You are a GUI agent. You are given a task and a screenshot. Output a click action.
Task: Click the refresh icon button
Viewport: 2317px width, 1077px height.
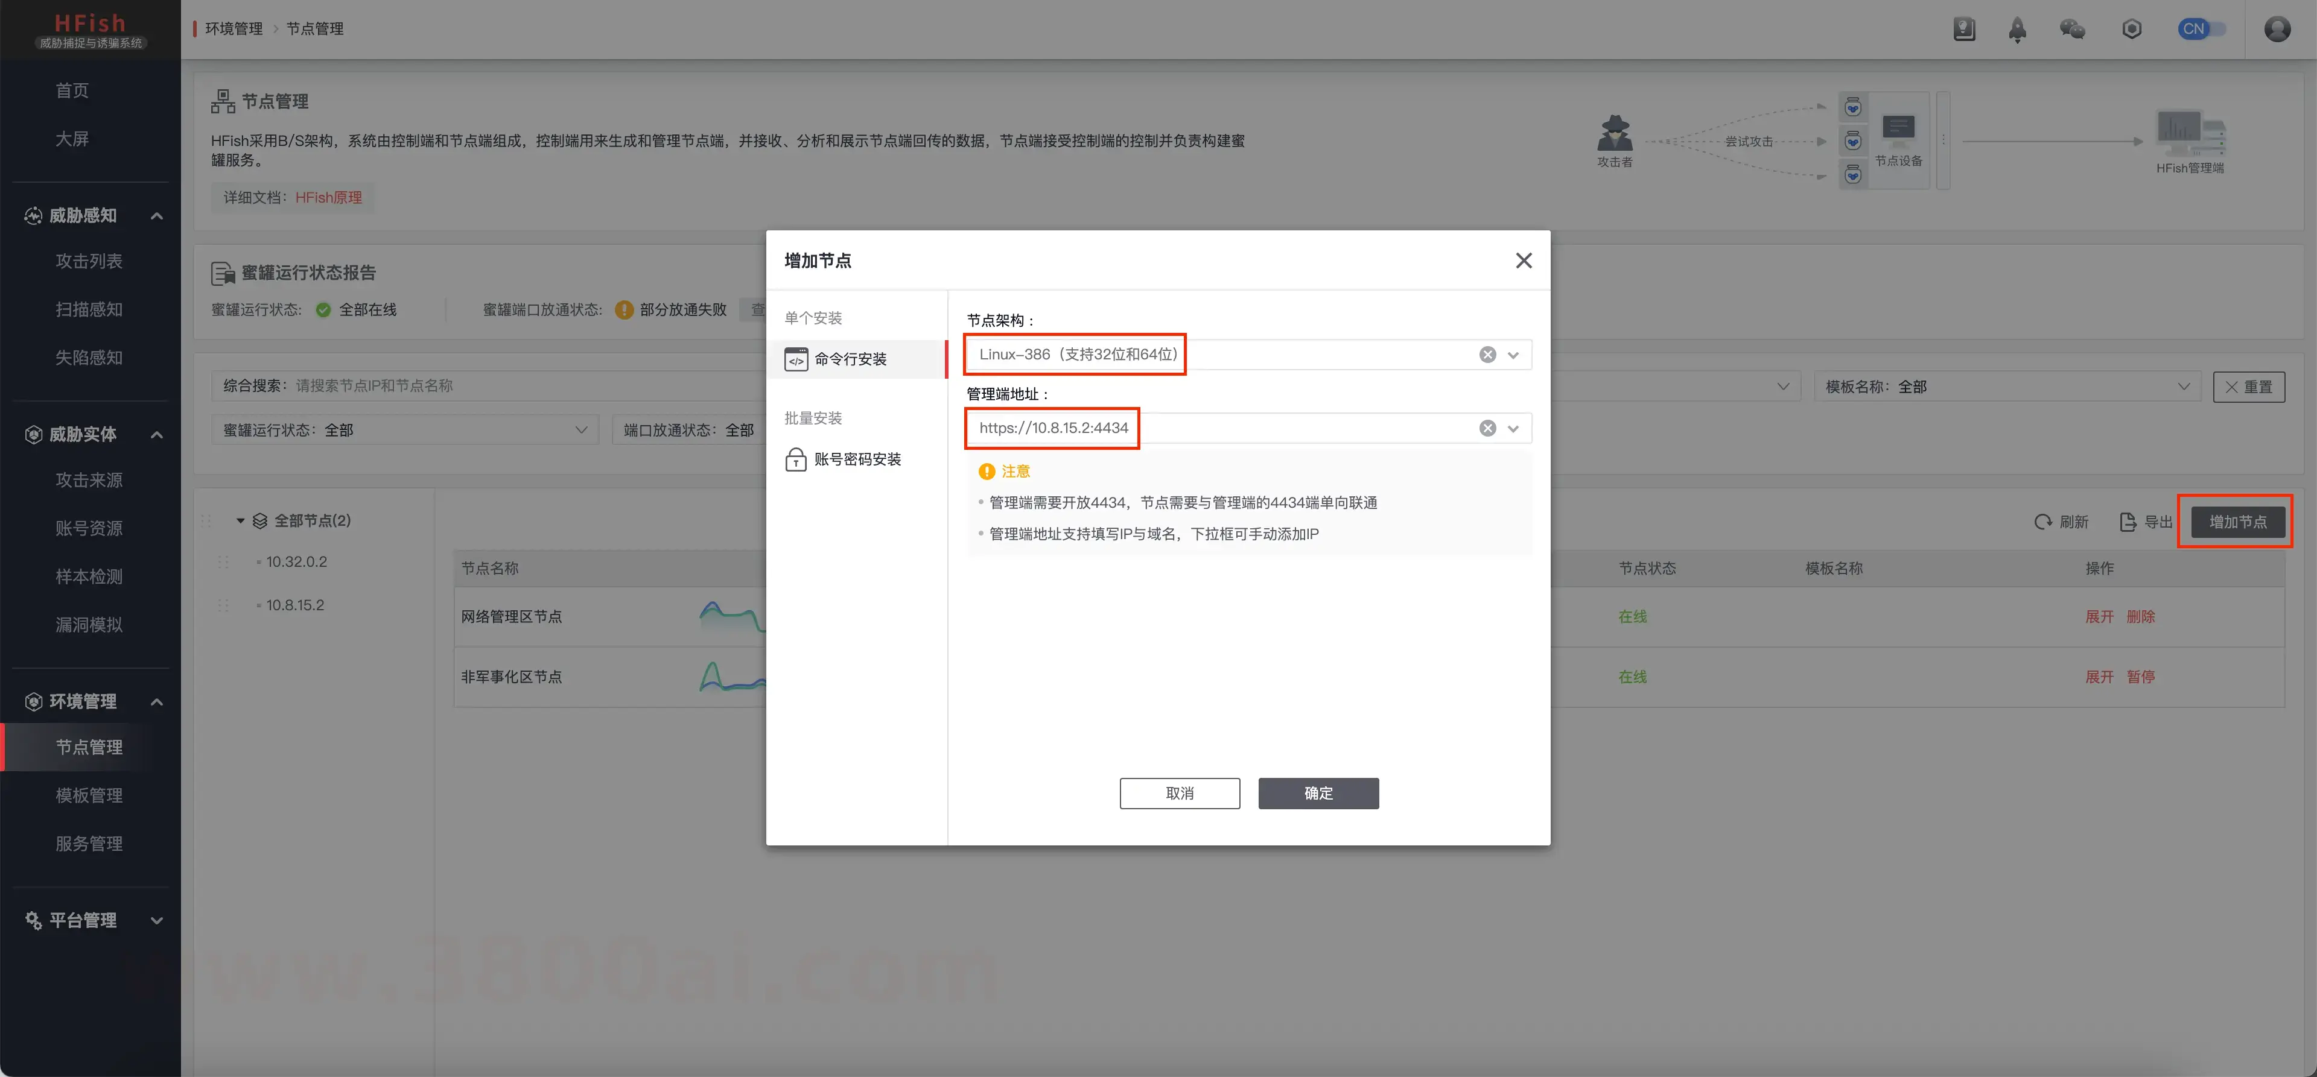pyautogui.click(x=2042, y=522)
